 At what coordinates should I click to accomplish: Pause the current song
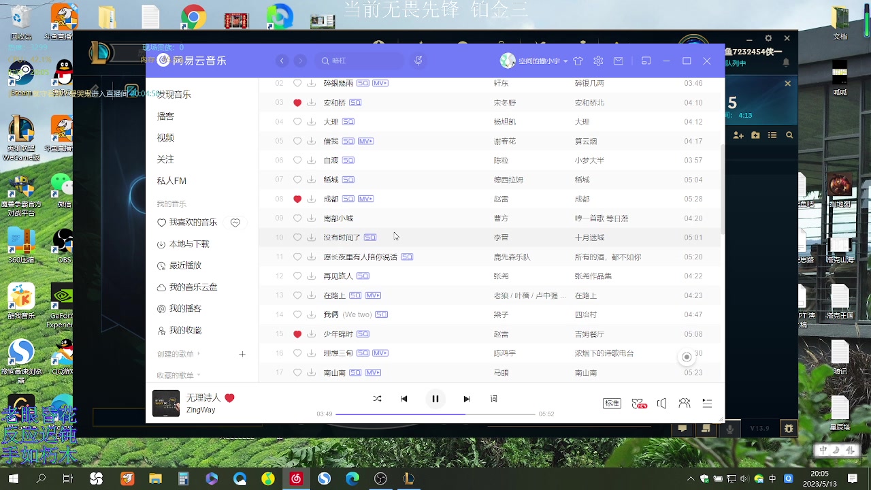click(435, 399)
